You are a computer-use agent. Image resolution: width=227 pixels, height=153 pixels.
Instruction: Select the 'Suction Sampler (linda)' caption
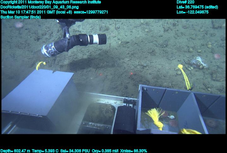(x=20, y=17)
